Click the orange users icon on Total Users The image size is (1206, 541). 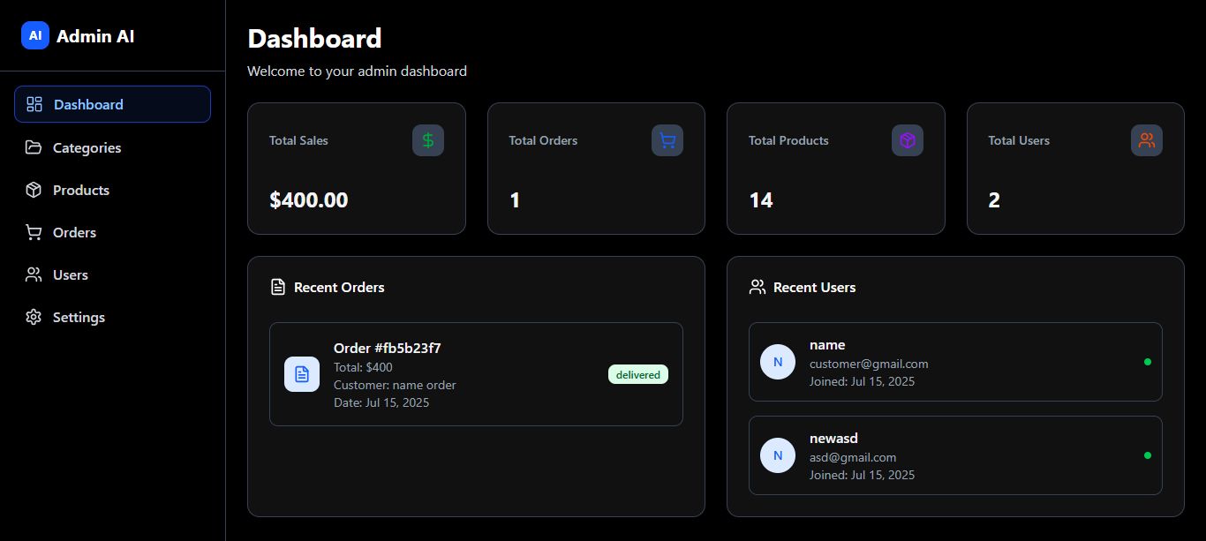coord(1147,140)
